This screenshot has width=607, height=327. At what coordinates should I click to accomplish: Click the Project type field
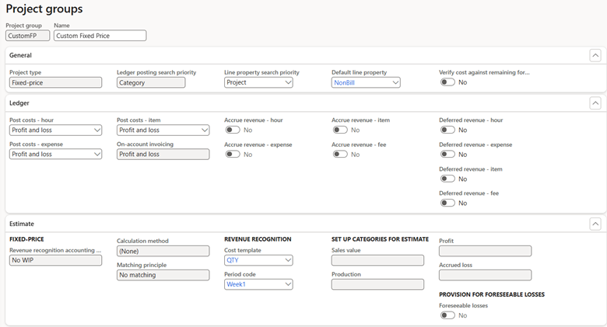(x=56, y=82)
